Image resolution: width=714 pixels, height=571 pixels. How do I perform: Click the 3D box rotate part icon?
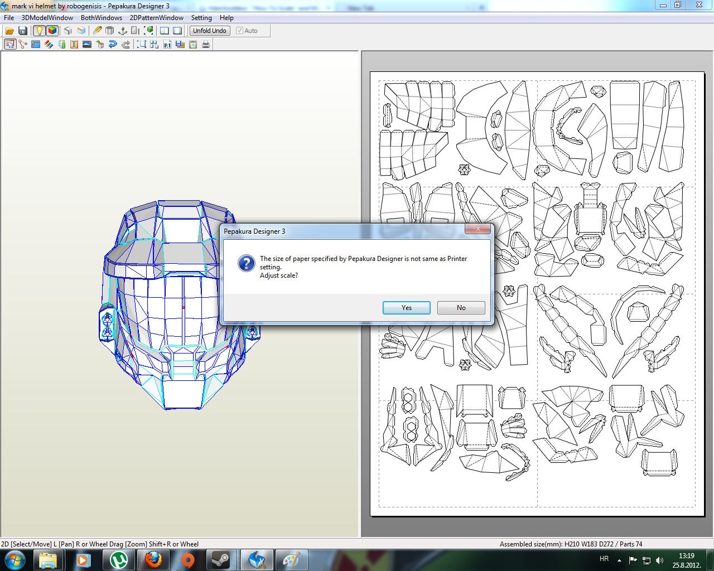click(100, 44)
